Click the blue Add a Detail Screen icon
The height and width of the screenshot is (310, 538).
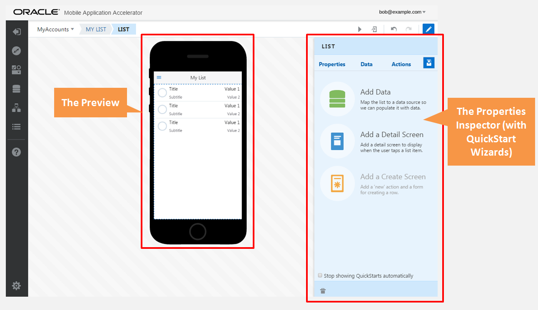pos(337,141)
